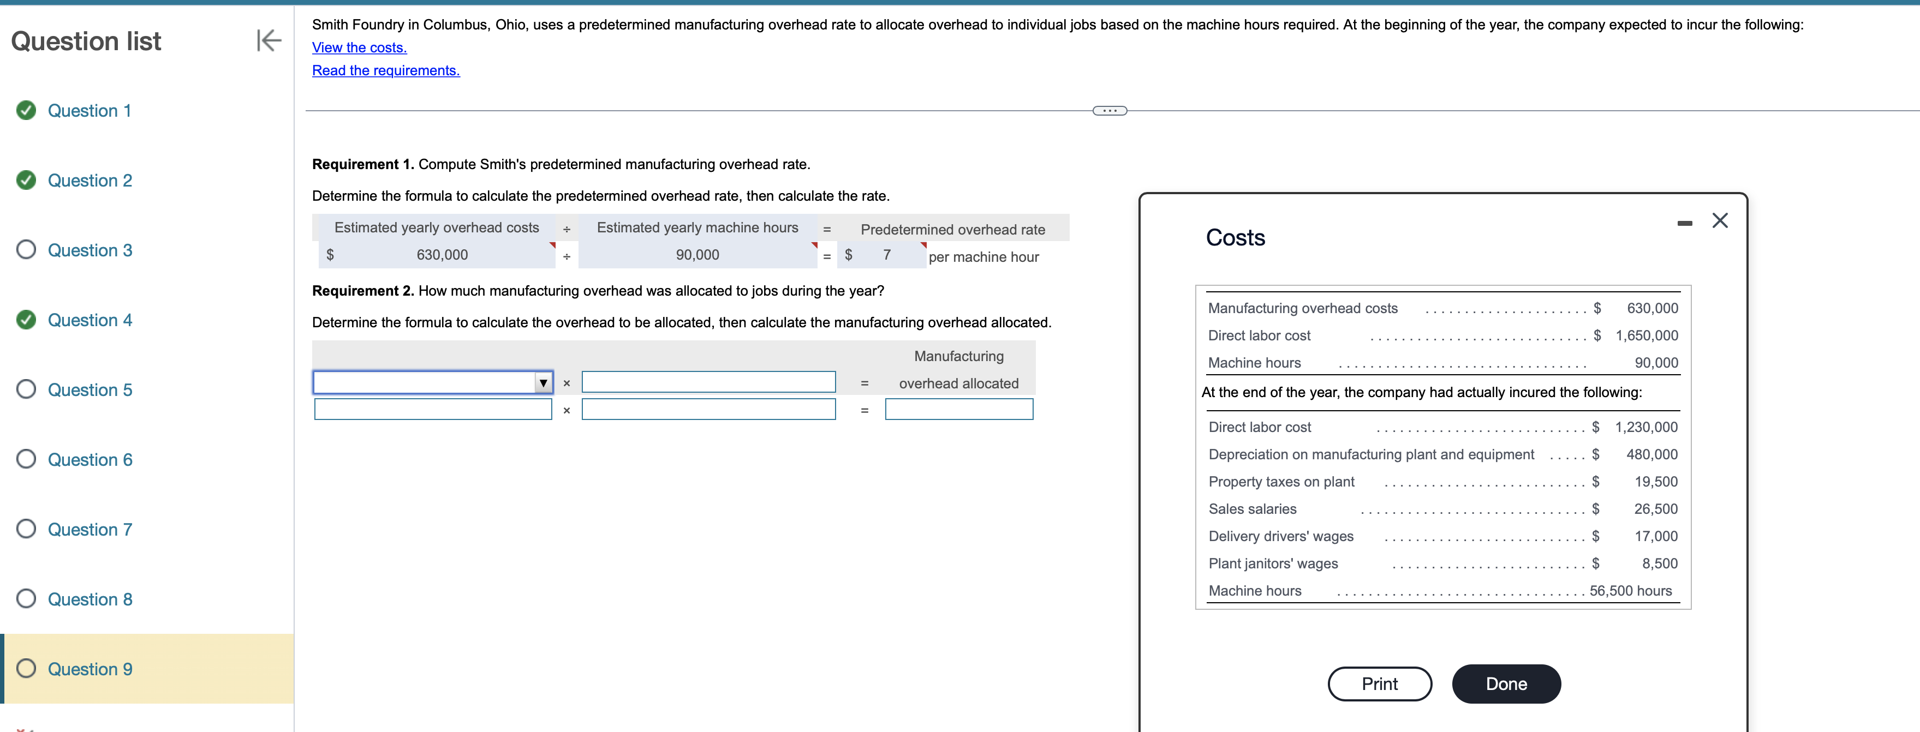The height and width of the screenshot is (732, 1920).
Task: Click the green checkmark beside Question 4
Action: click(x=26, y=320)
